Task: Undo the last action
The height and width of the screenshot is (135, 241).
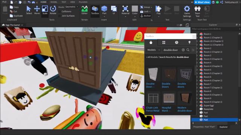Action: click(x=29, y=2)
